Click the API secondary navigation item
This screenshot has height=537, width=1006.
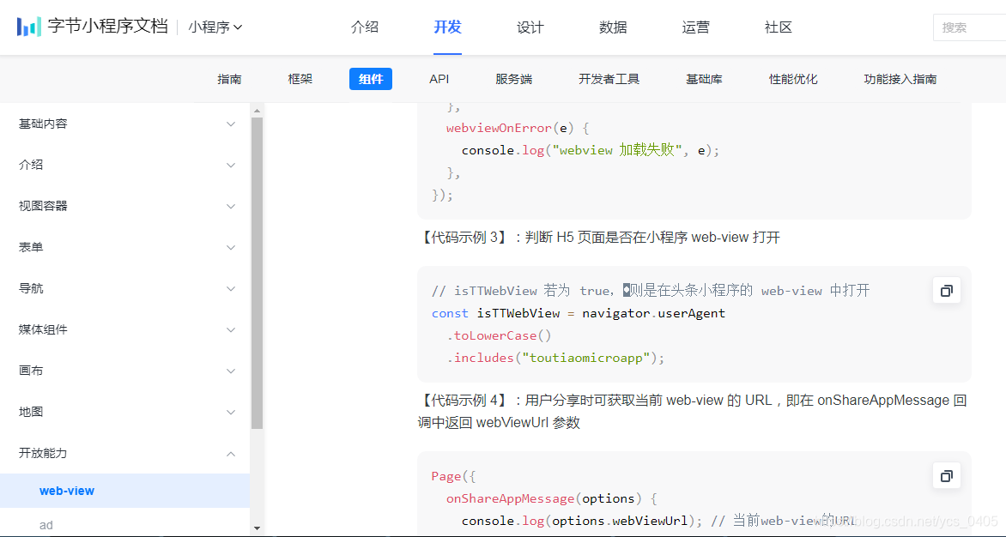(439, 78)
